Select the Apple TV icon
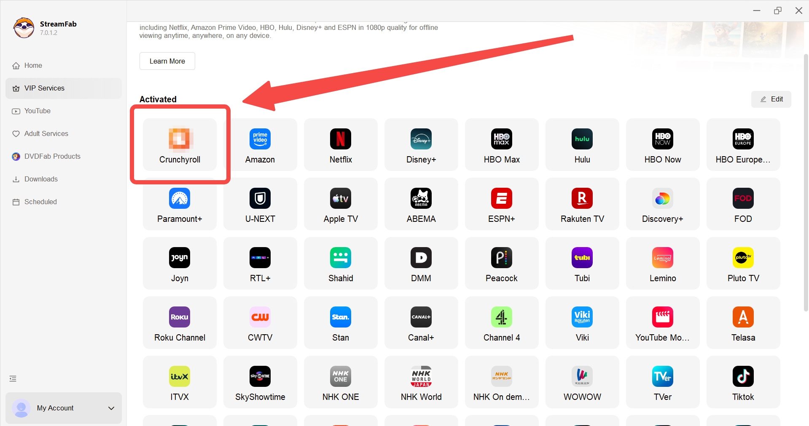 (340, 204)
